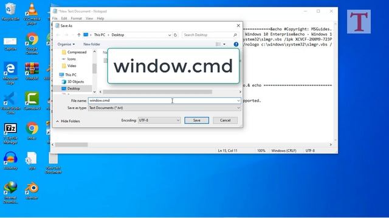Open Save As help icon
Viewport: 389px width, 218px height.
pos(236,44)
